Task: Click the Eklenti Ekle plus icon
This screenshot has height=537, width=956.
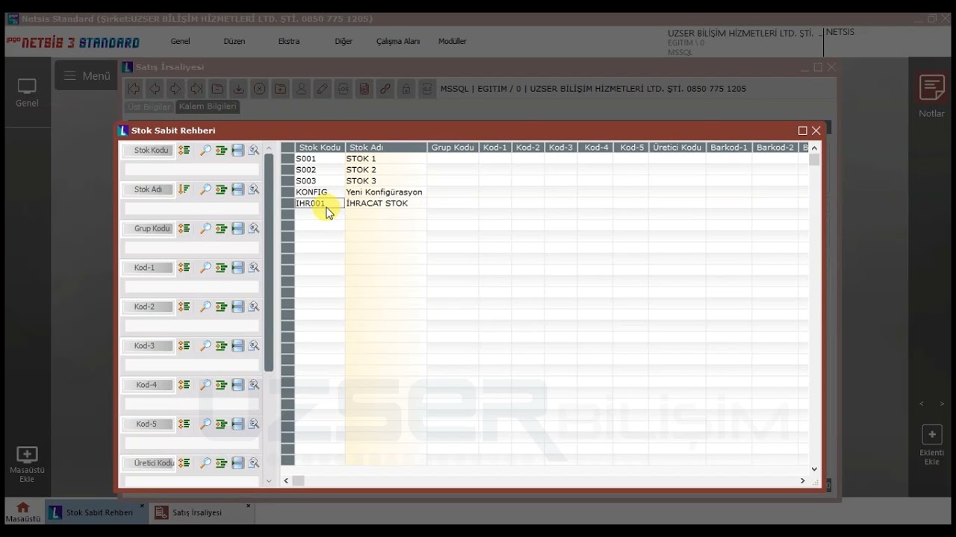Action: click(x=932, y=435)
